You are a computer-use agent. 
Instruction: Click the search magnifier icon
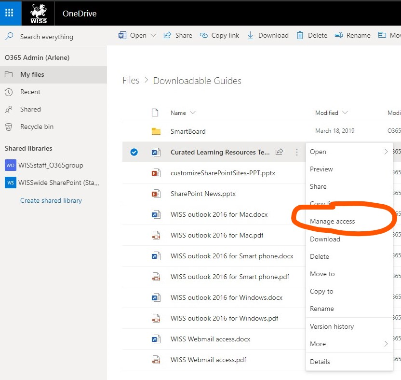[x=9, y=36]
